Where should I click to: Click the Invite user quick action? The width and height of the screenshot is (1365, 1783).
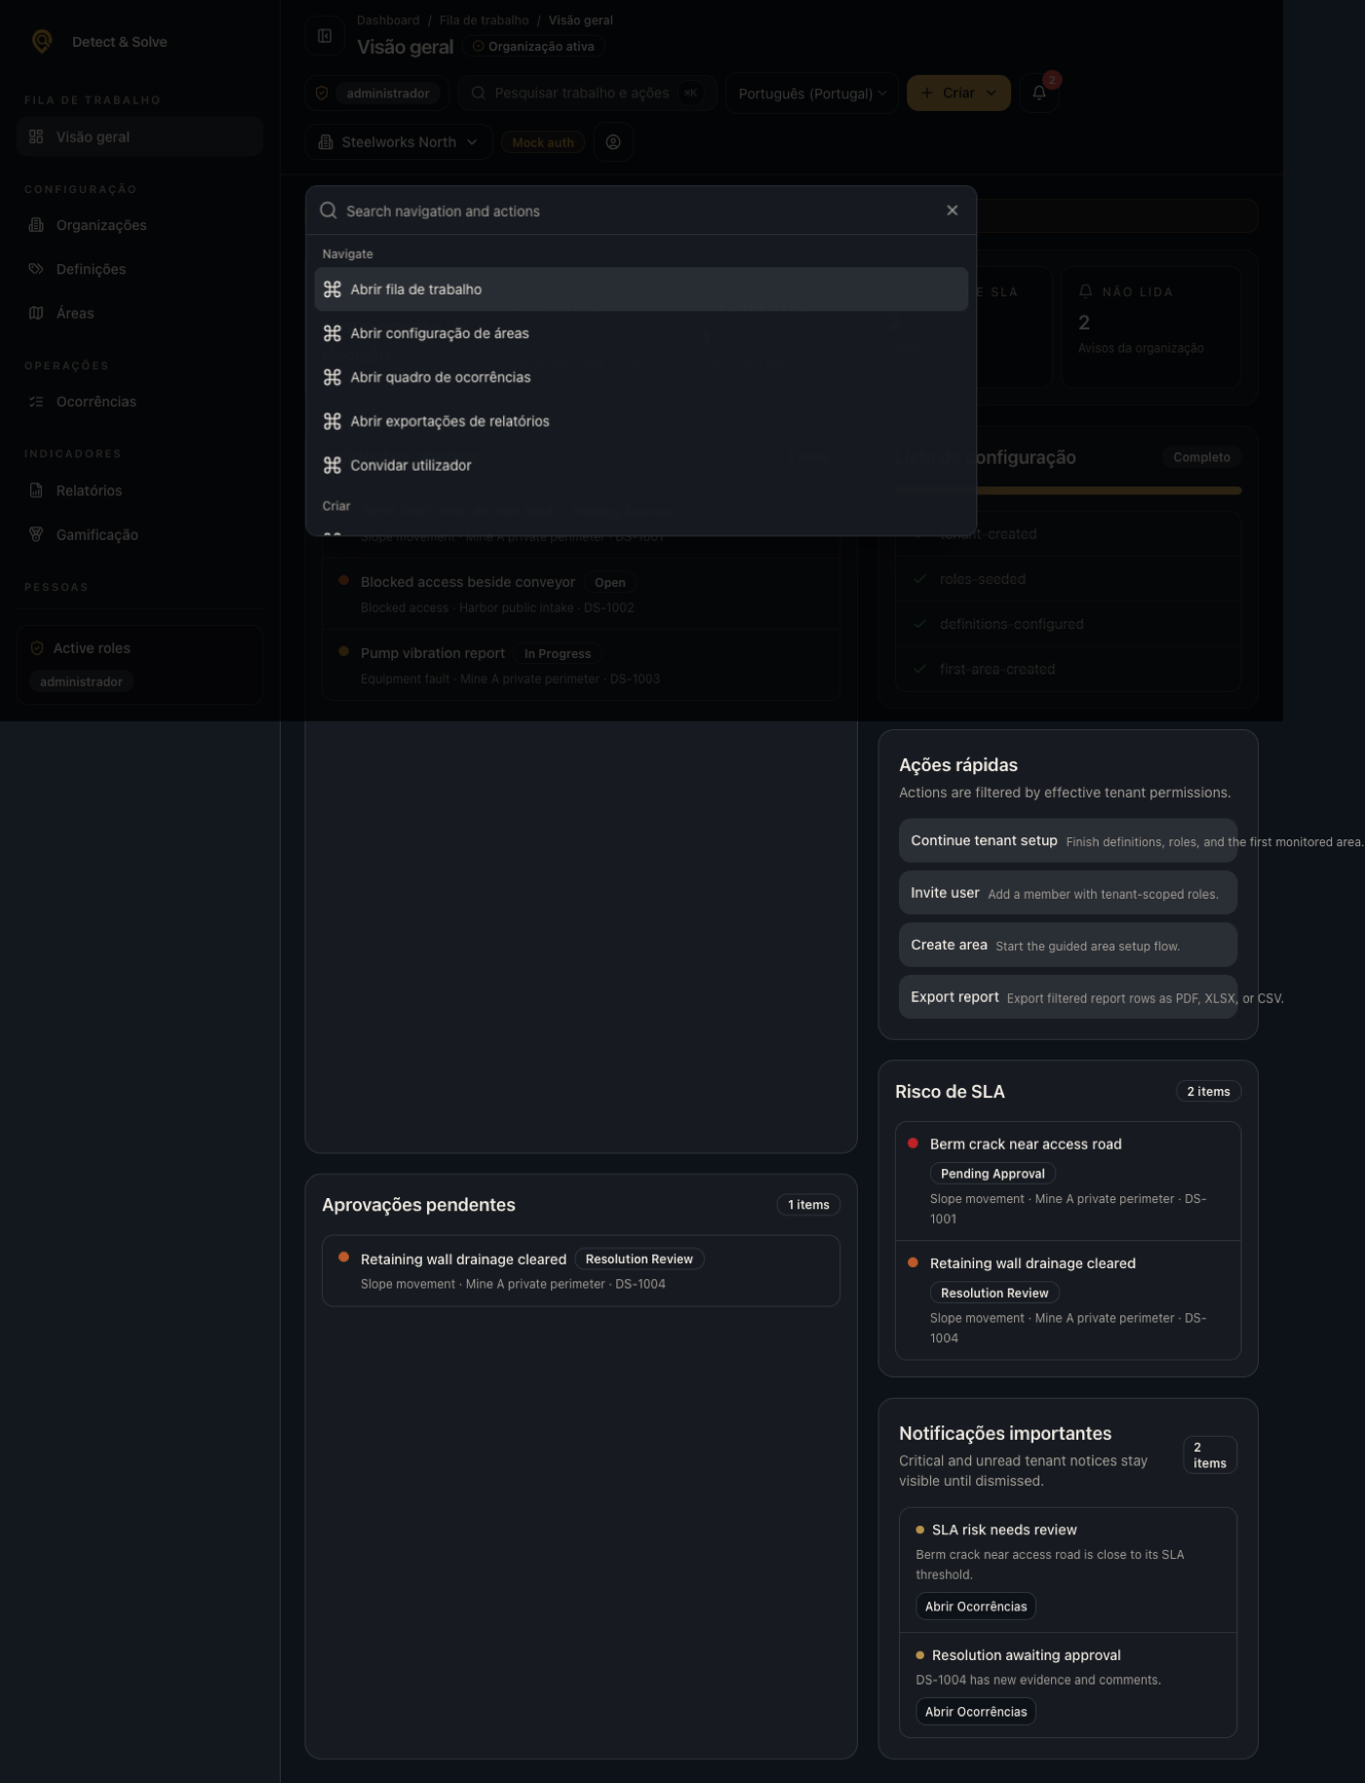point(1068,893)
